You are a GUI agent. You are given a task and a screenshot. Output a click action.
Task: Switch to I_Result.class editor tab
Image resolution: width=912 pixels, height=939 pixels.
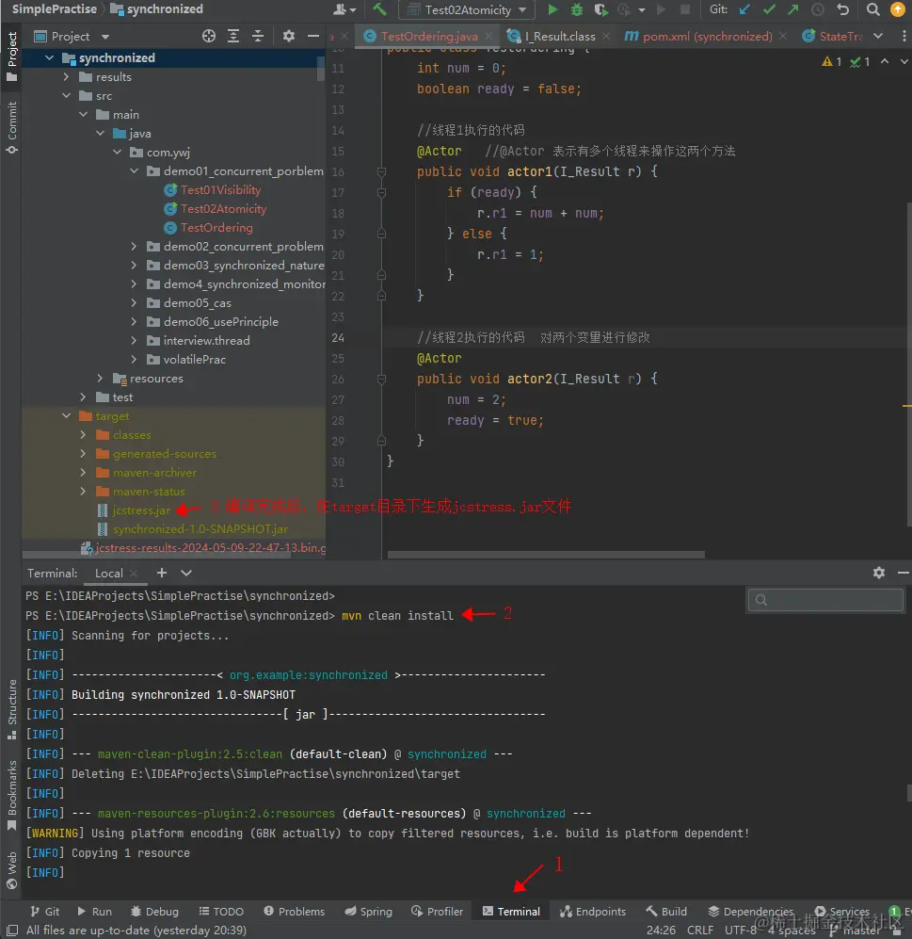click(x=559, y=37)
